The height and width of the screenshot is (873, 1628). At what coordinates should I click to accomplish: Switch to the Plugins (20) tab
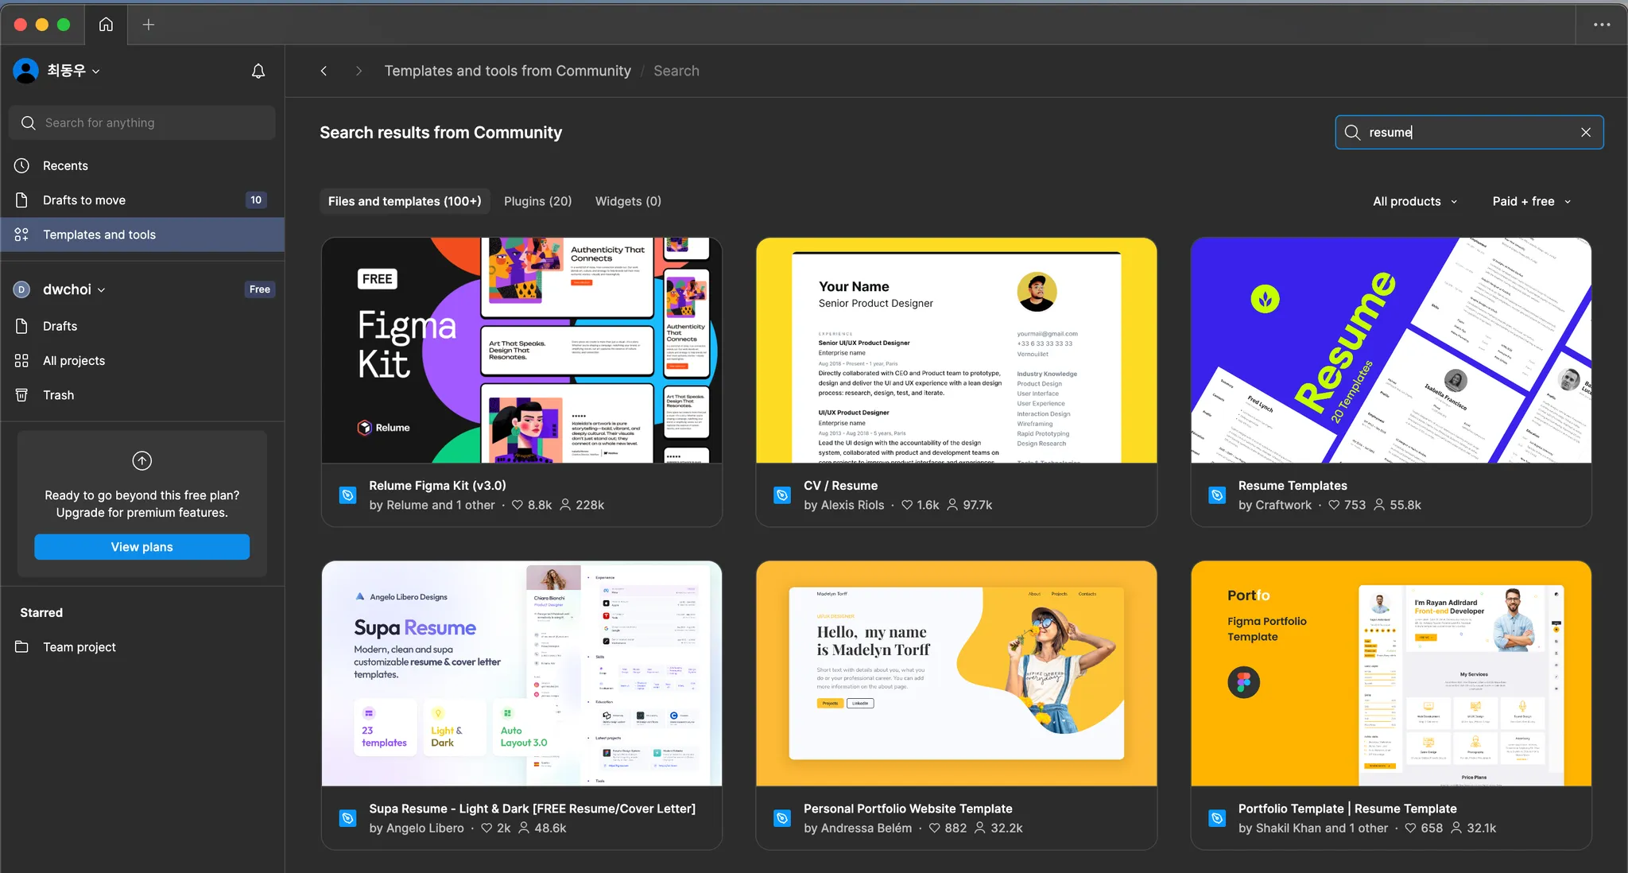[x=537, y=201]
